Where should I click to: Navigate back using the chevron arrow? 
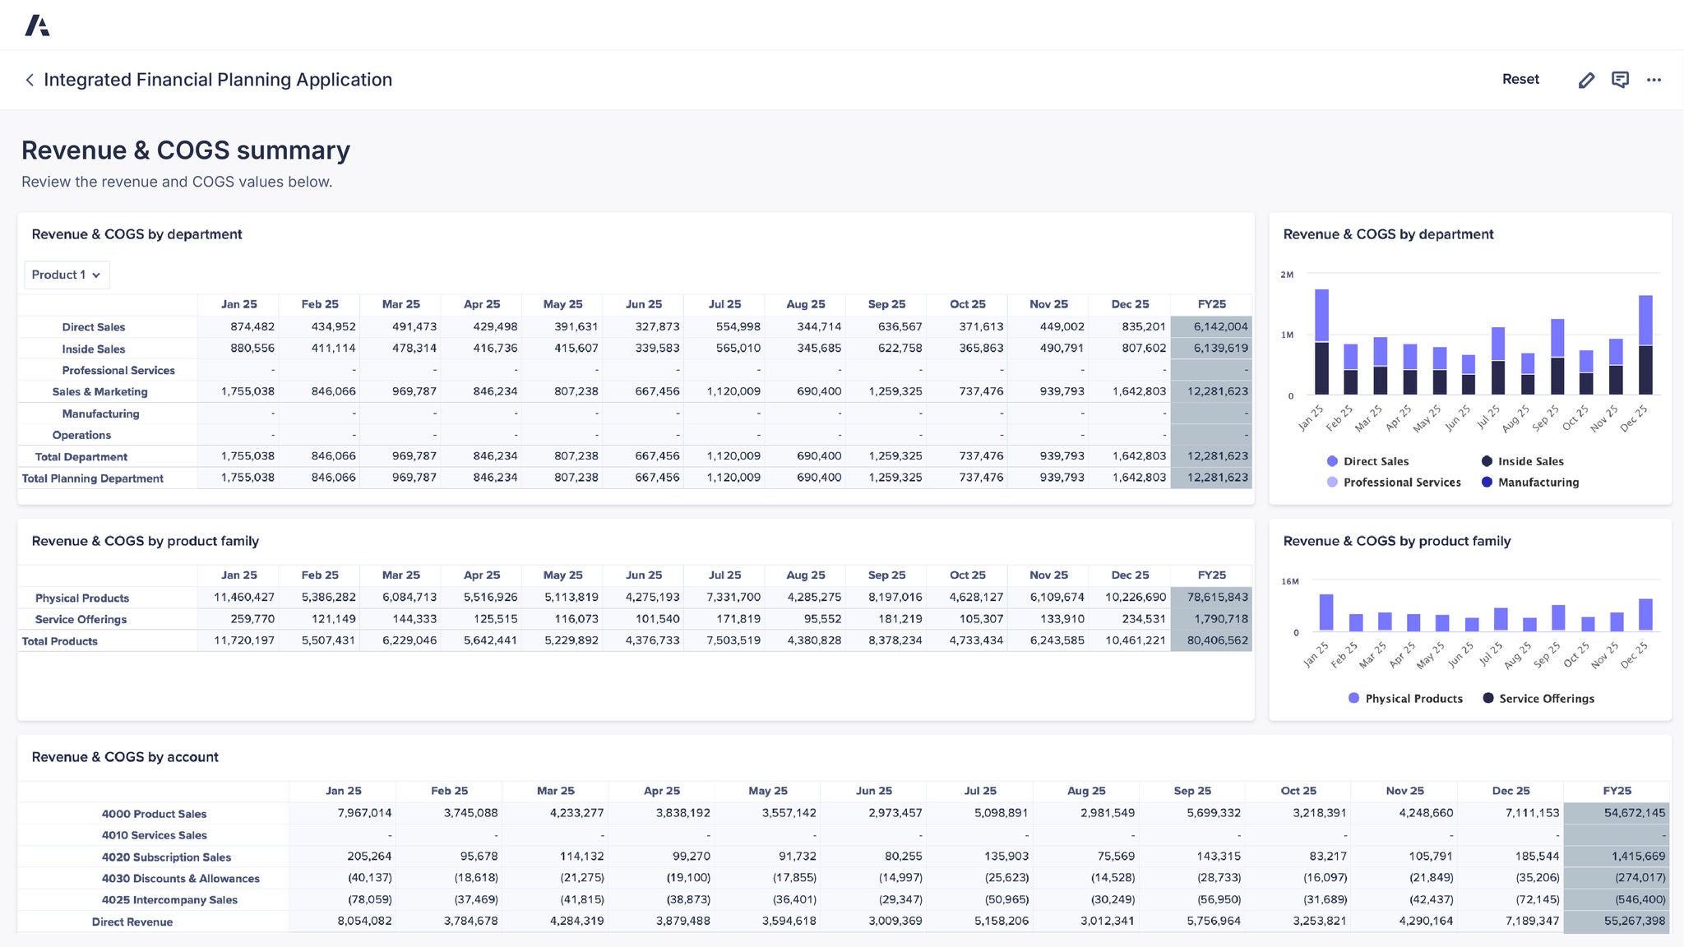point(30,80)
